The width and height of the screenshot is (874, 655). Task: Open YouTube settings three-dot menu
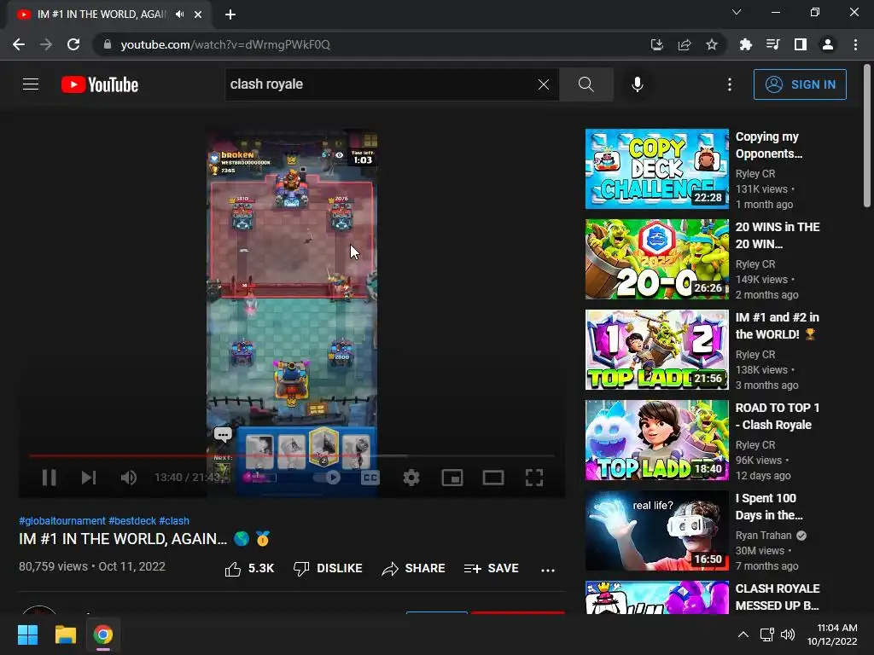tap(730, 84)
